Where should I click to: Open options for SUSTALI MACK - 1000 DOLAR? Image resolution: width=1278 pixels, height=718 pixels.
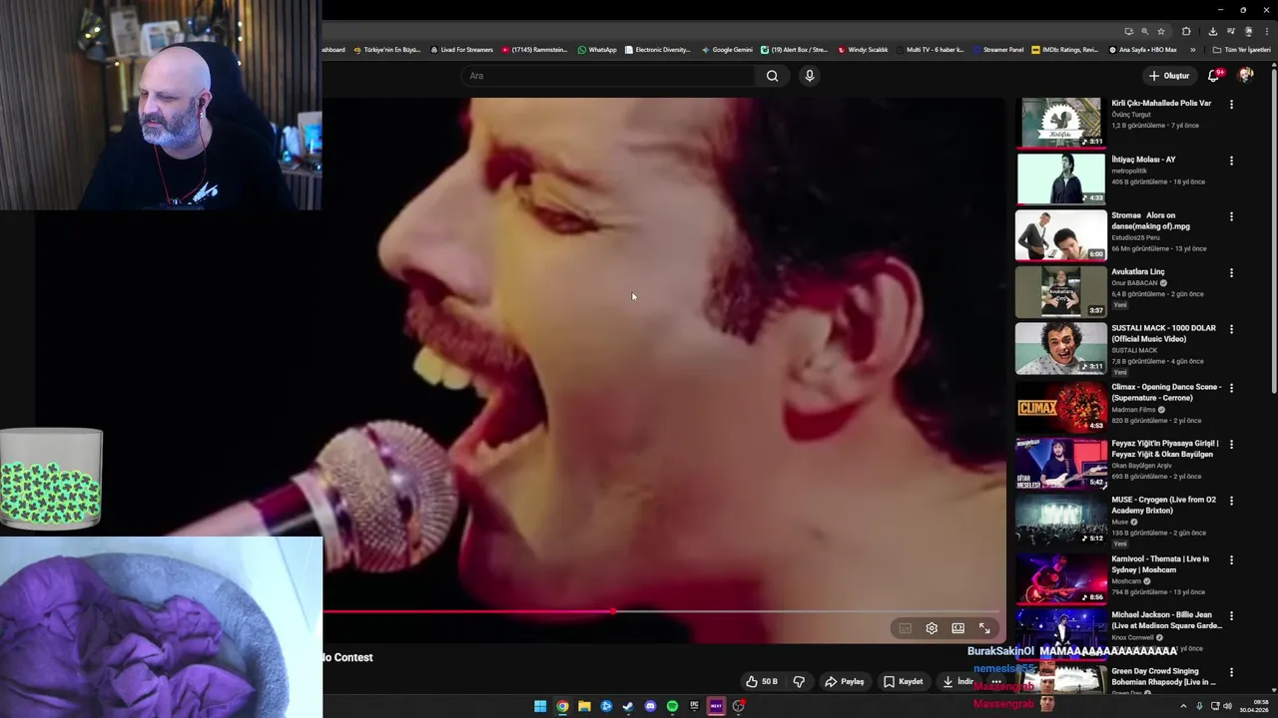[x=1231, y=329]
